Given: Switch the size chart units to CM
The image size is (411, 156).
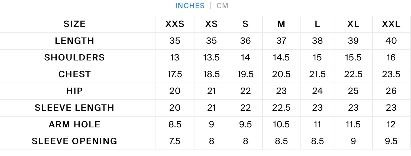Looking at the screenshot, I should tap(222, 6).
